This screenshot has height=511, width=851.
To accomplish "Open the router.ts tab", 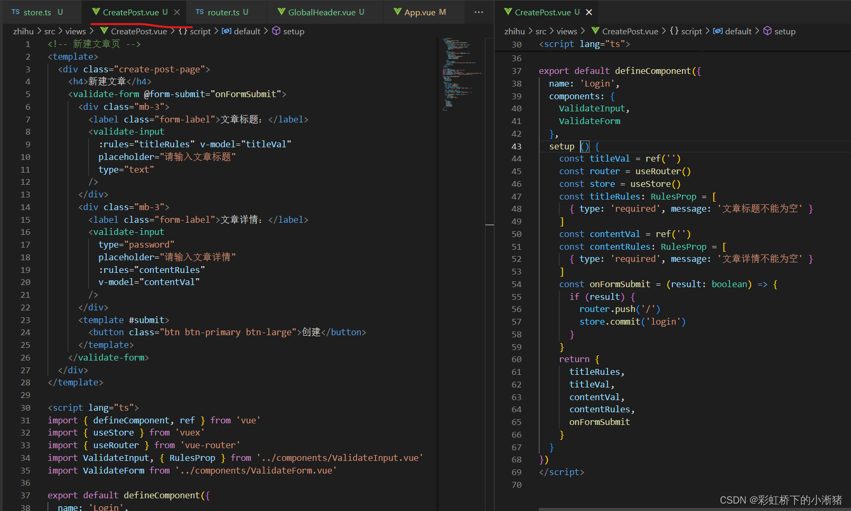I will click(223, 12).
